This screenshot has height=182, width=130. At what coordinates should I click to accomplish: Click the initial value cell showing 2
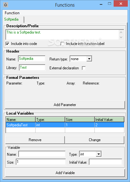(x=109, y=125)
